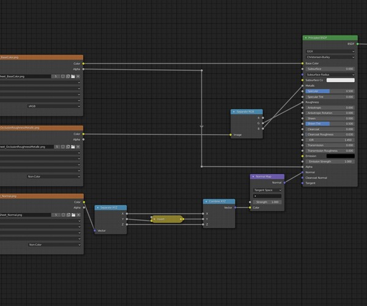The width and height of the screenshot is (367, 306).
Task: Open Non-Color dropdown in Normal.png node
Action: [x=54, y=245]
